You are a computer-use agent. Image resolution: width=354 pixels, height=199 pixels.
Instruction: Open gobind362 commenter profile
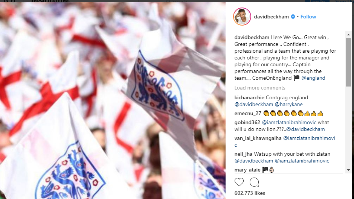[x=247, y=123]
